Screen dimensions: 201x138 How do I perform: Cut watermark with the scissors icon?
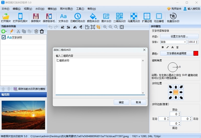[x=18, y=31]
